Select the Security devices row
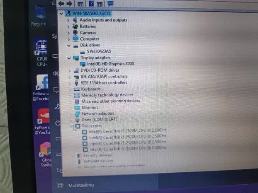This screenshot has width=258, height=193. coord(97,155)
